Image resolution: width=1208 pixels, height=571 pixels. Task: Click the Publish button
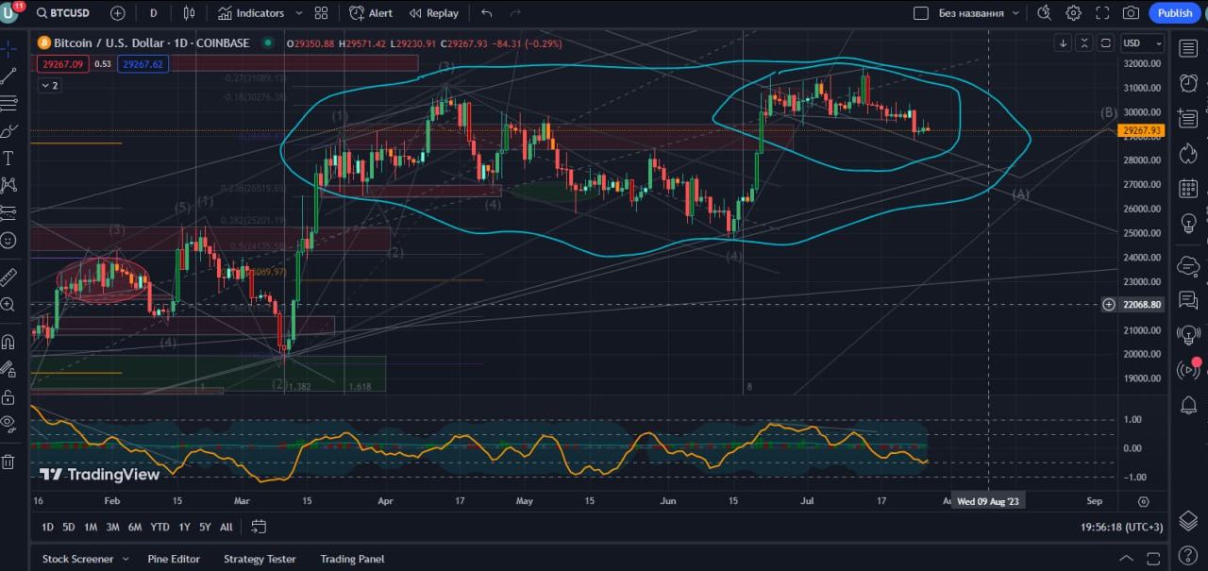coord(1175,13)
